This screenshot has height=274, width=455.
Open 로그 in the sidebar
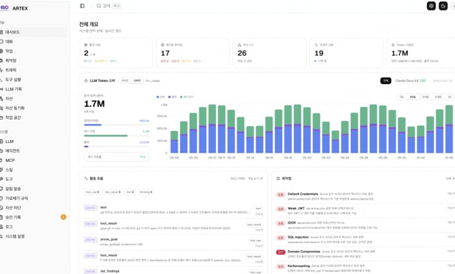pos(33,226)
